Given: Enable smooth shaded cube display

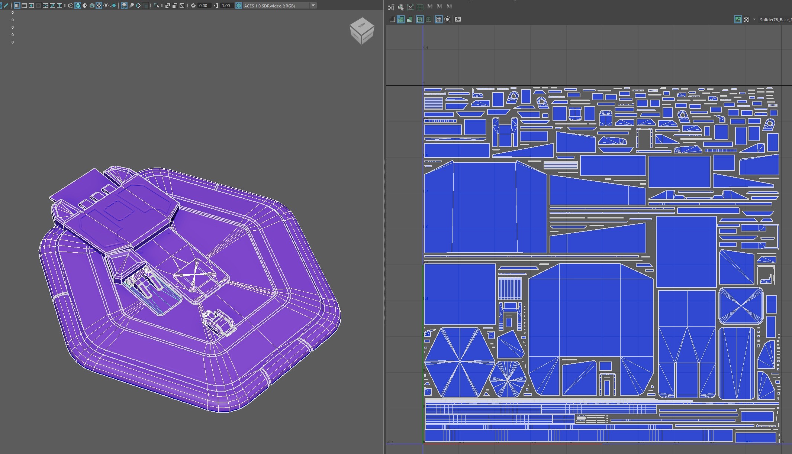Looking at the screenshot, I should pos(78,6).
